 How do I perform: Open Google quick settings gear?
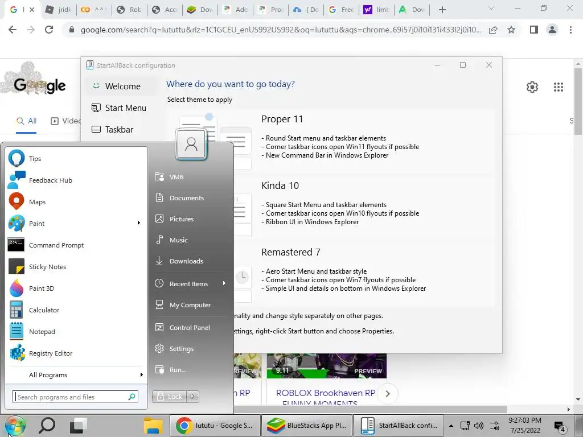tap(532, 87)
